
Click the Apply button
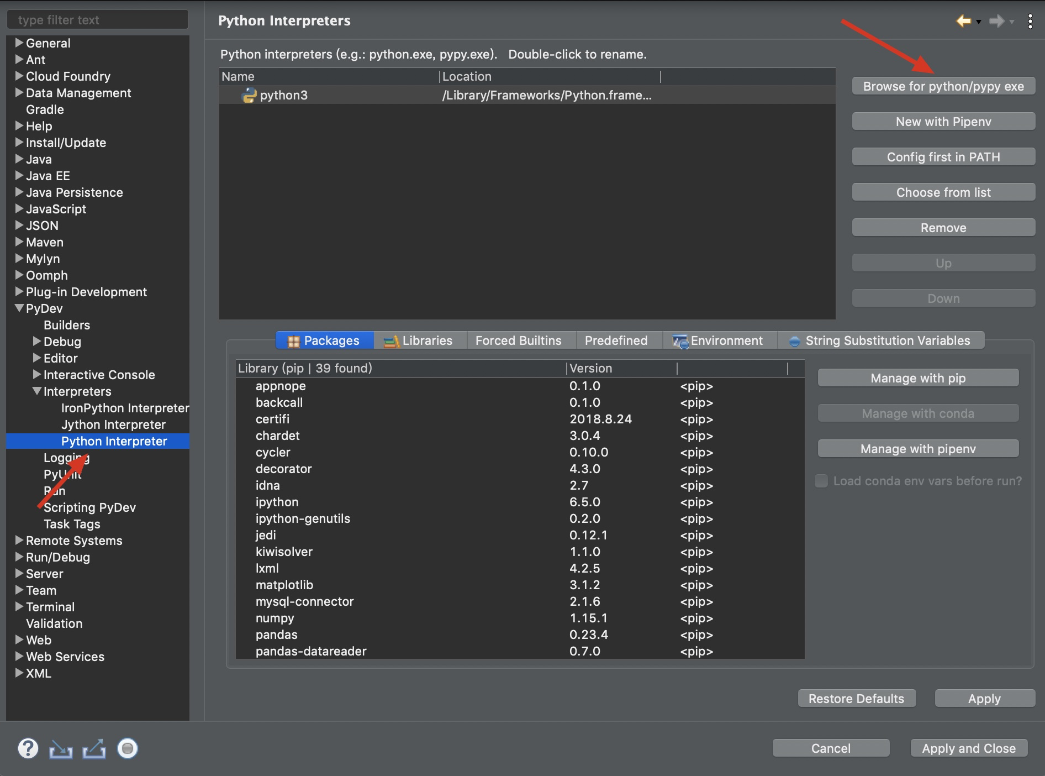click(985, 699)
